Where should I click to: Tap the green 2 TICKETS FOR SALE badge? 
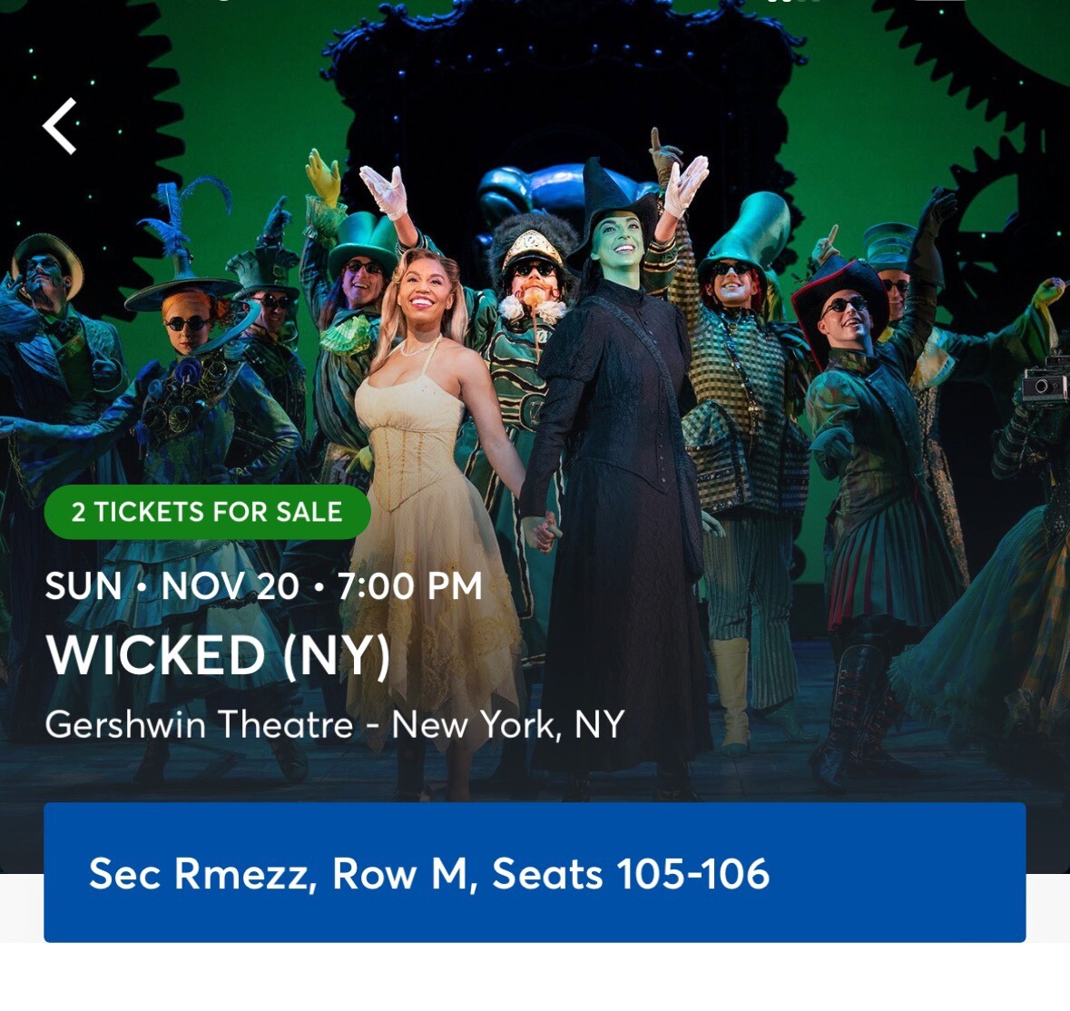[205, 513]
